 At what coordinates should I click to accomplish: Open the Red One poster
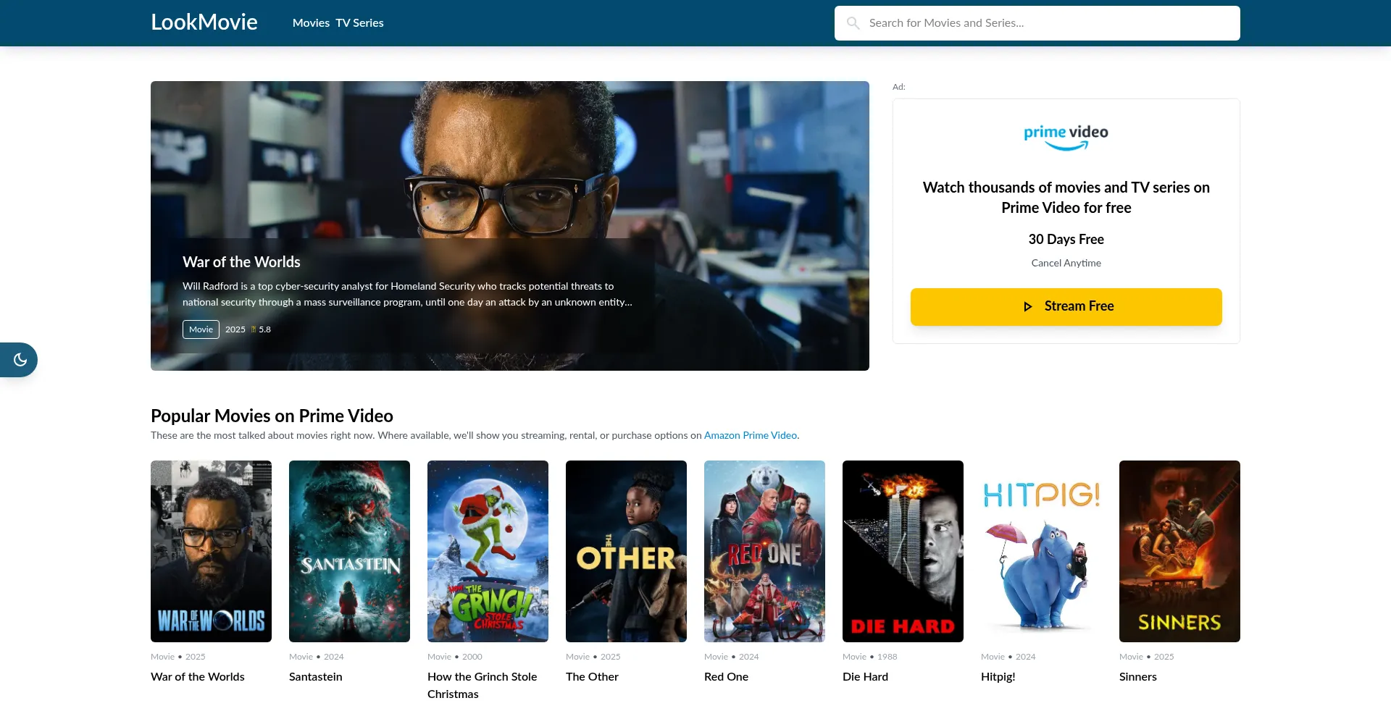764,551
